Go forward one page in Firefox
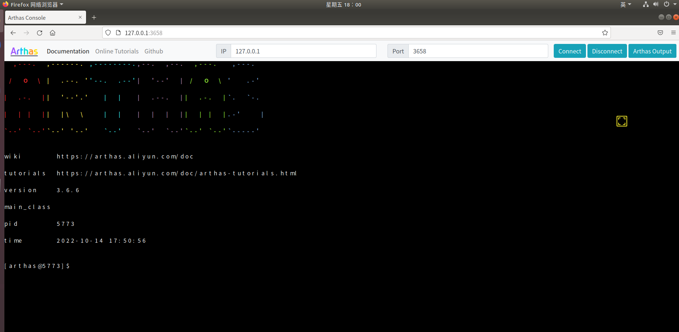 tap(26, 33)
